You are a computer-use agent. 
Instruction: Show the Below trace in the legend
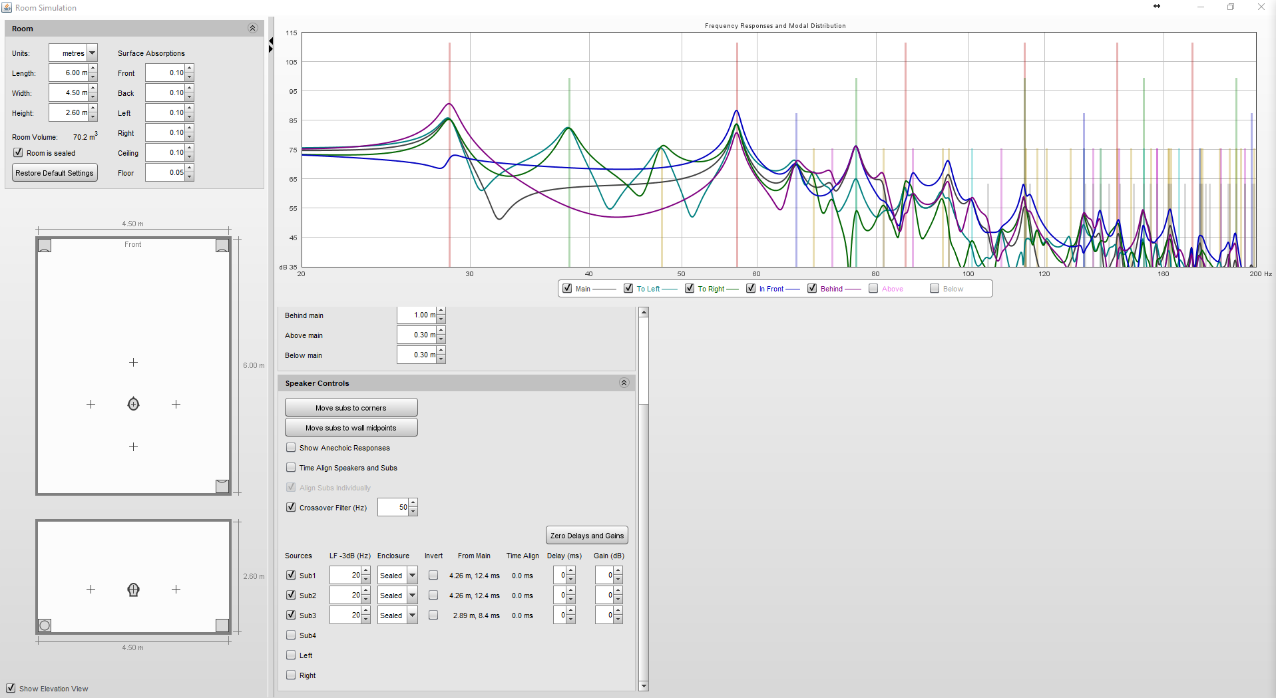coord(935,288)
